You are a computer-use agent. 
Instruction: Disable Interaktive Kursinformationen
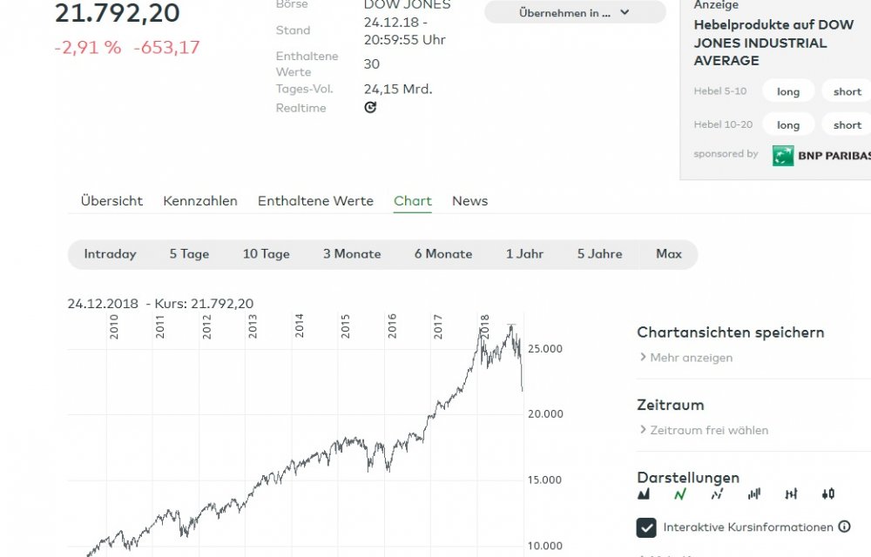point(645,527)
